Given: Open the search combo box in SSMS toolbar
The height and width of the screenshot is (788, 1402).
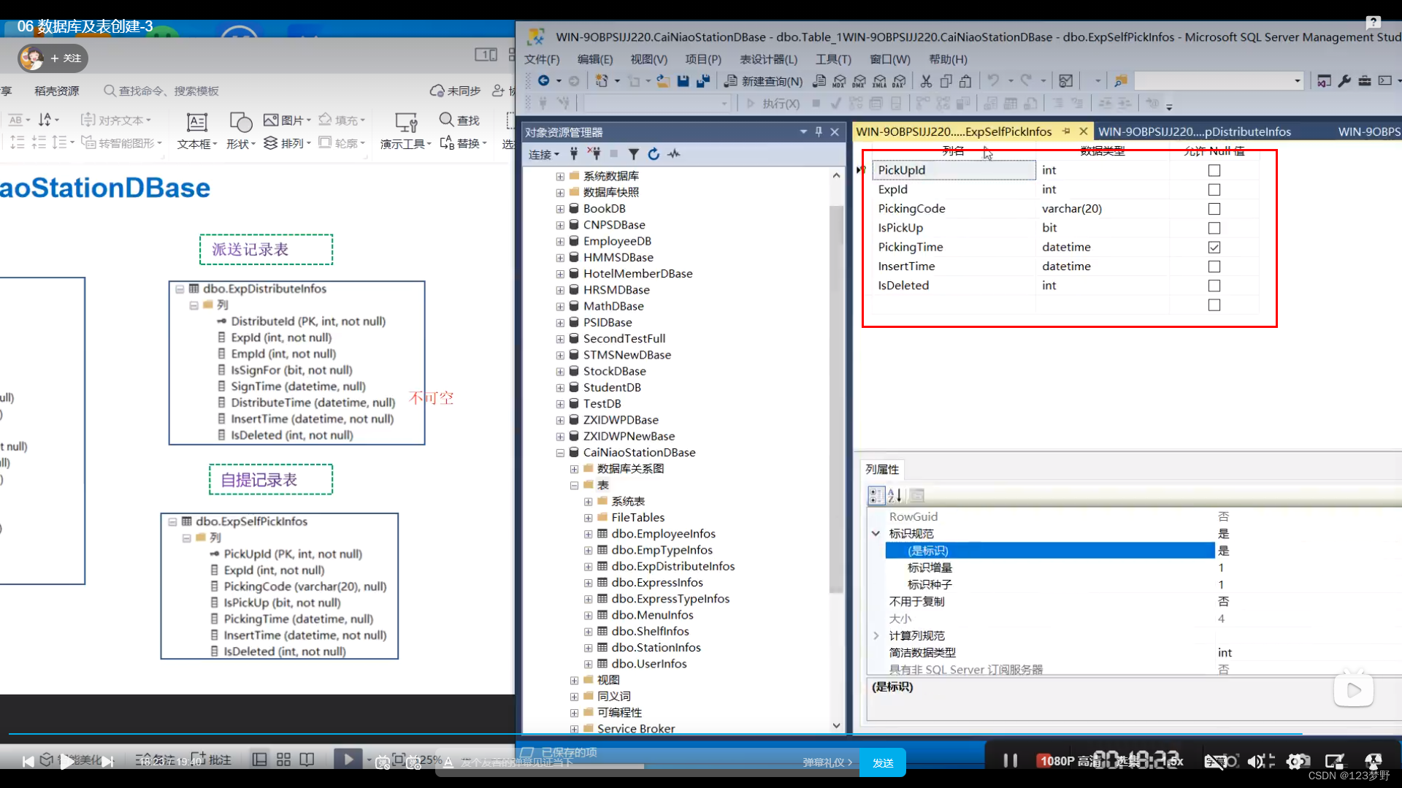Looking at the screenshot, I should (x=1218, y=80).
